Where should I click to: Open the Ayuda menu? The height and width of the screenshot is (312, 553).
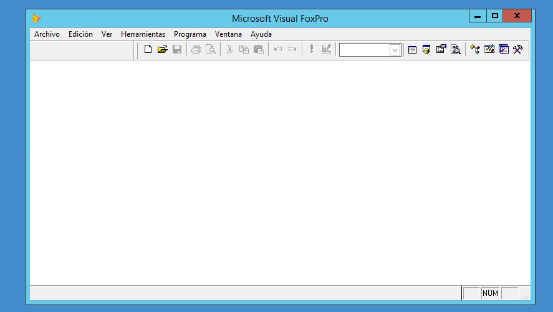point(261,34)
